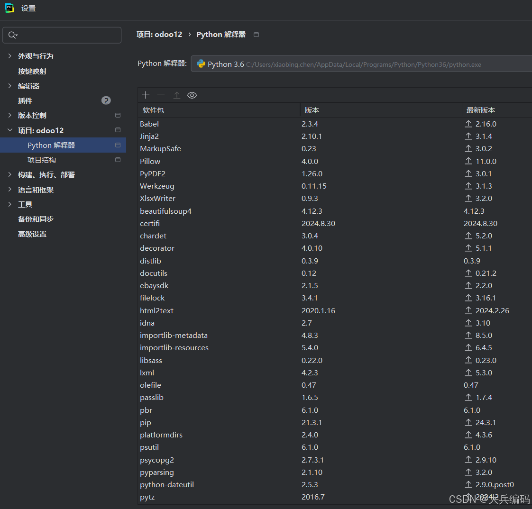Select the decorator package row

[335, 248]
